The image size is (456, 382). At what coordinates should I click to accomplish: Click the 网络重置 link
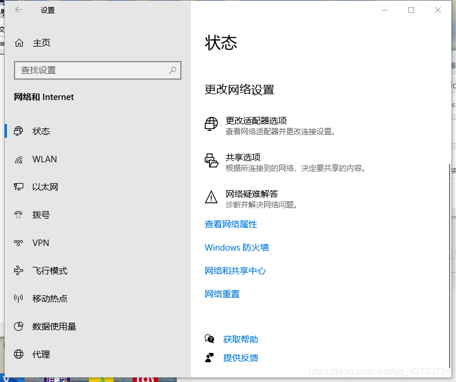click(x=222, y=294)
